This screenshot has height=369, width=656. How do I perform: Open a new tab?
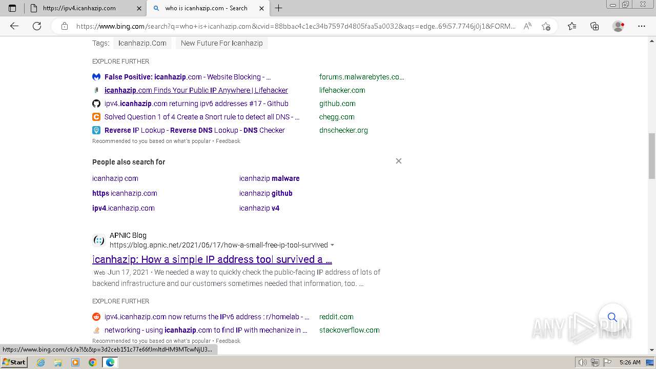pos(279,8)
